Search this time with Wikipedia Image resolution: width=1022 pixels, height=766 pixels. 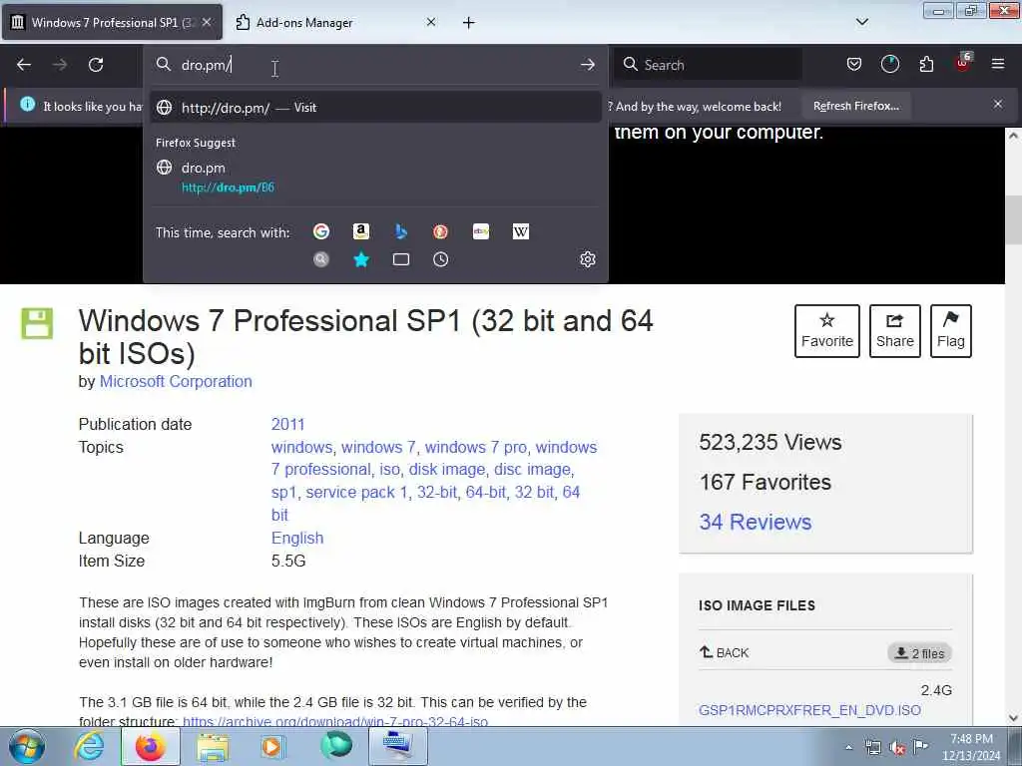point(521,231)
